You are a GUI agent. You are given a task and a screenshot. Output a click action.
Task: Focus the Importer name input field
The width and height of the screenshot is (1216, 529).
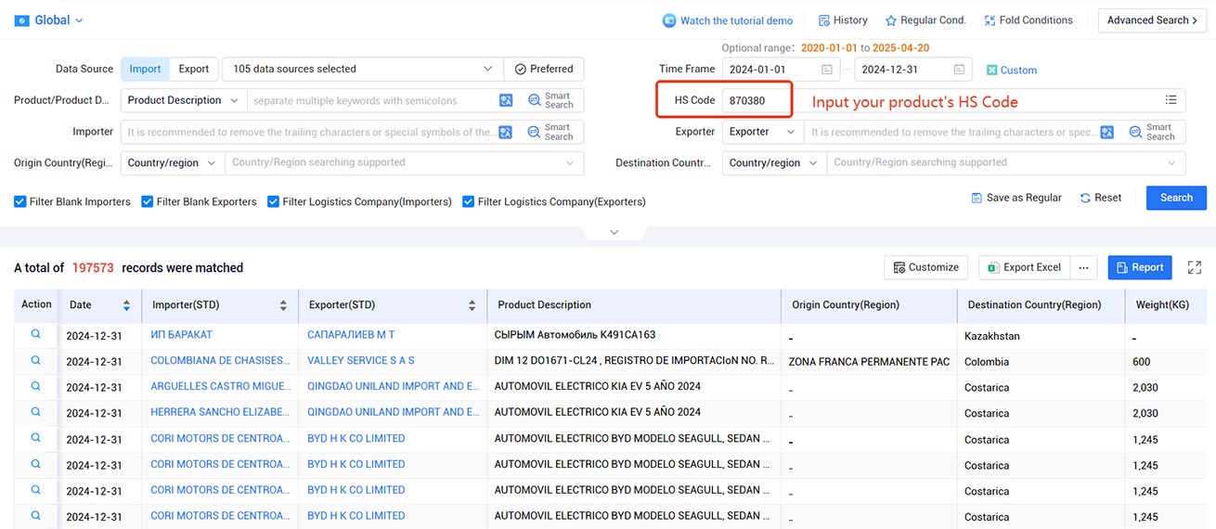(x=309, y=132)
